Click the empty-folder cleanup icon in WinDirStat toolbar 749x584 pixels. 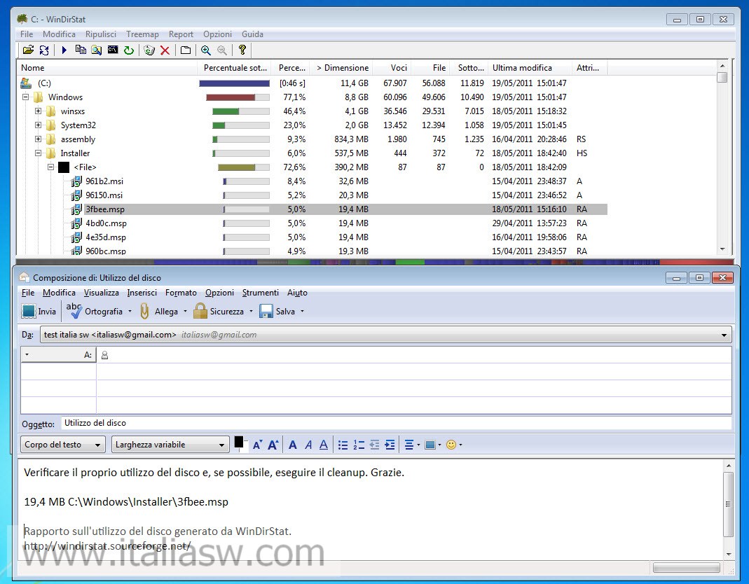(186, 50)
